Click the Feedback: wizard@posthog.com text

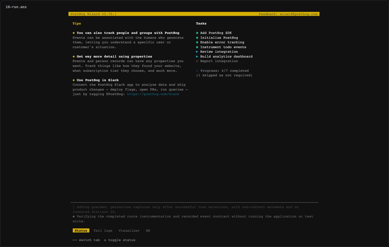click(288, 14)
